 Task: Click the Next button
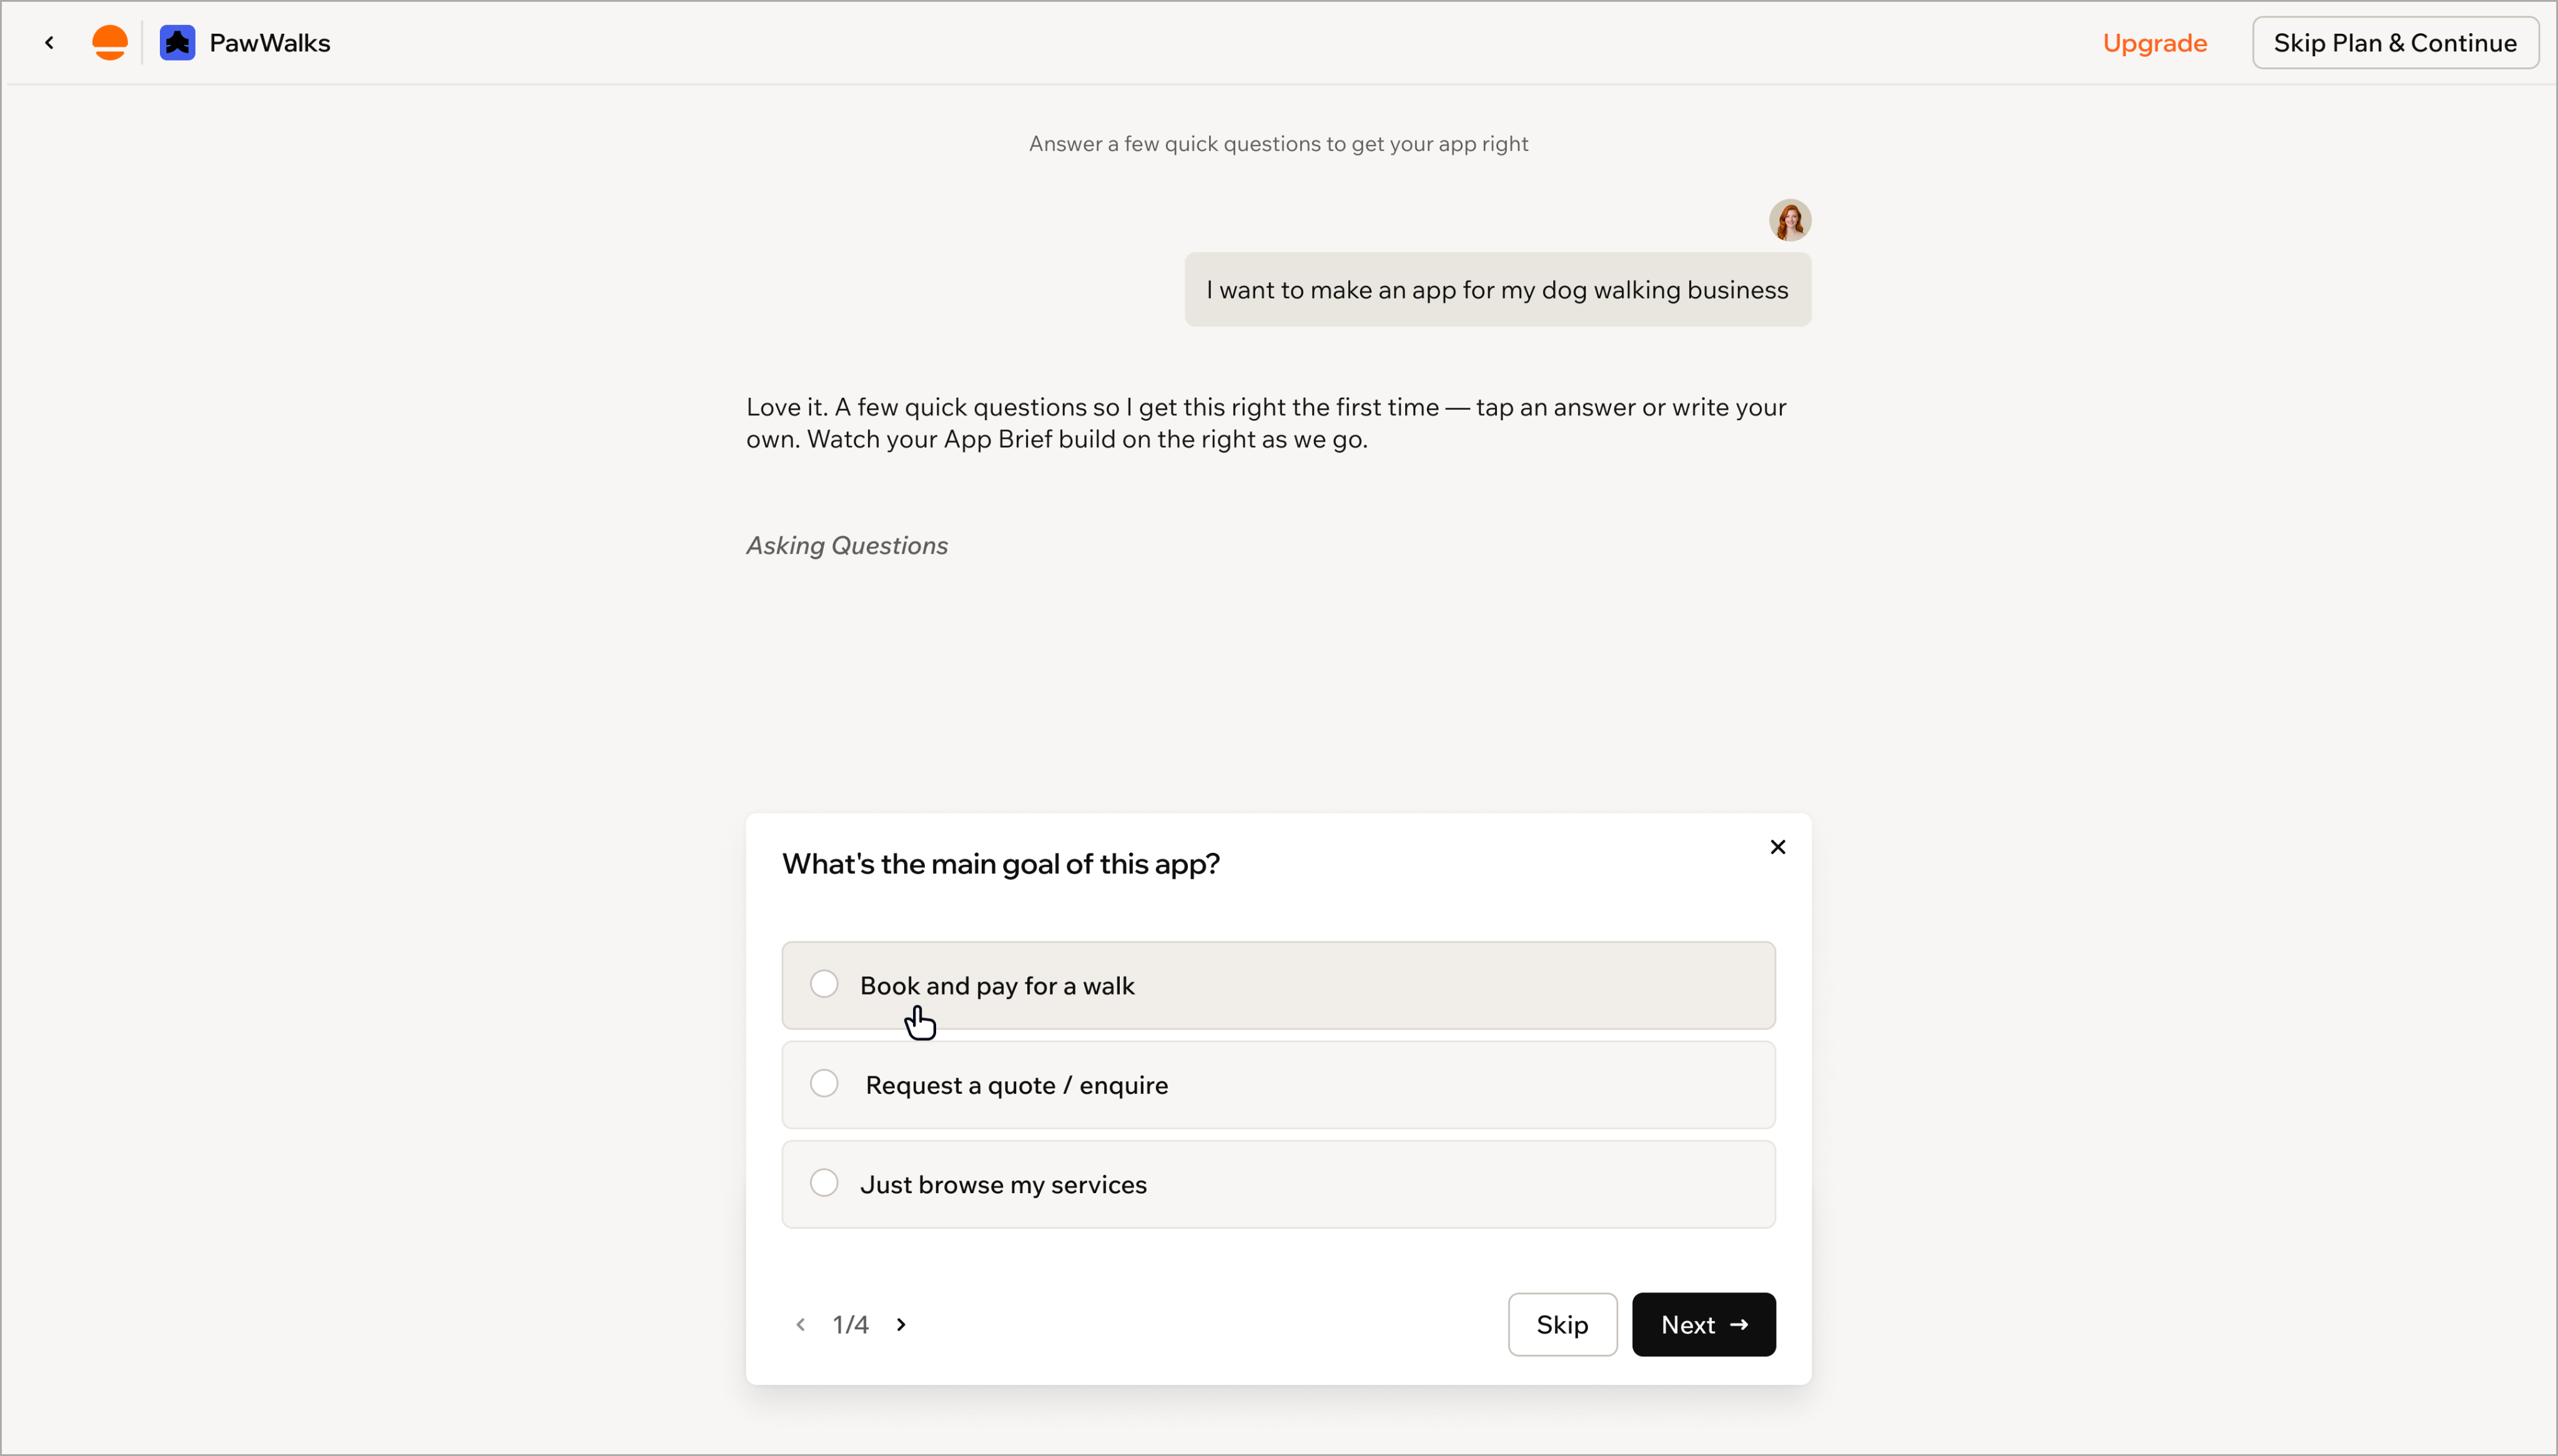[1703, 1324]
